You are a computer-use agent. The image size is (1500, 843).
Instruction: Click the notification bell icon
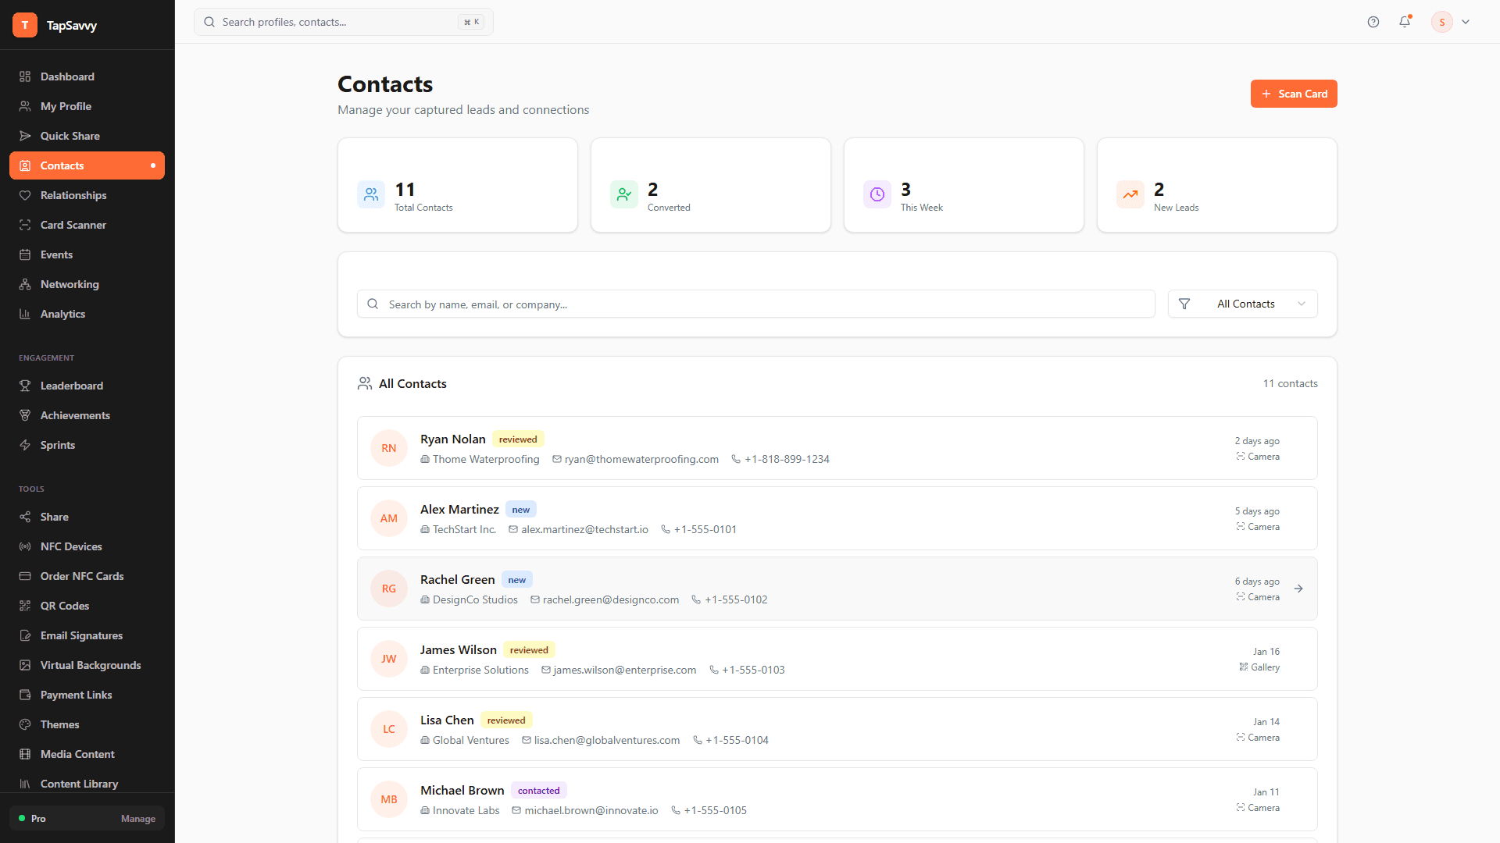click(x=1405, y=22)
